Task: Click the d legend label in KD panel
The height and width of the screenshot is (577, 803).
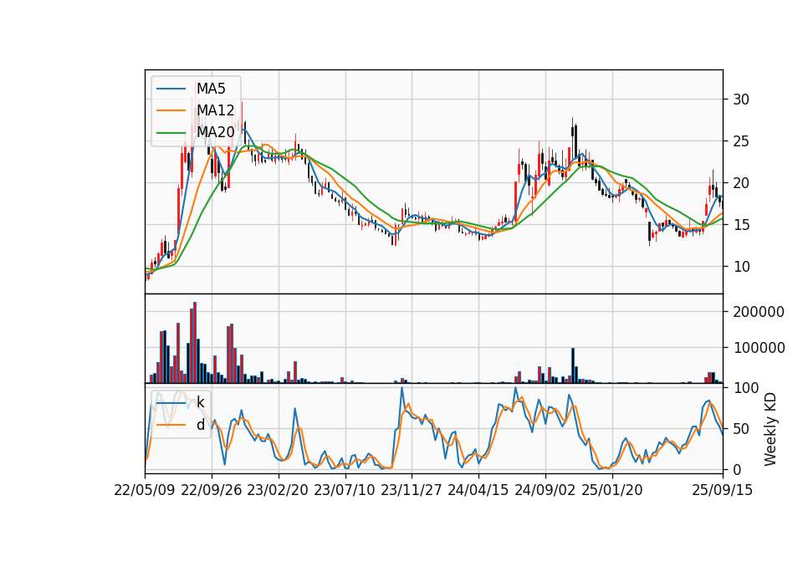Action: click(201, 425)
